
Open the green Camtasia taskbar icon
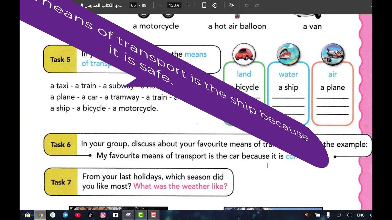[141, 215]
